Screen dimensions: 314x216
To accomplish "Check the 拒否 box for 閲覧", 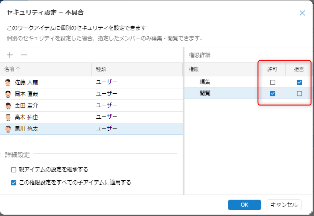I will coord(299,94).
